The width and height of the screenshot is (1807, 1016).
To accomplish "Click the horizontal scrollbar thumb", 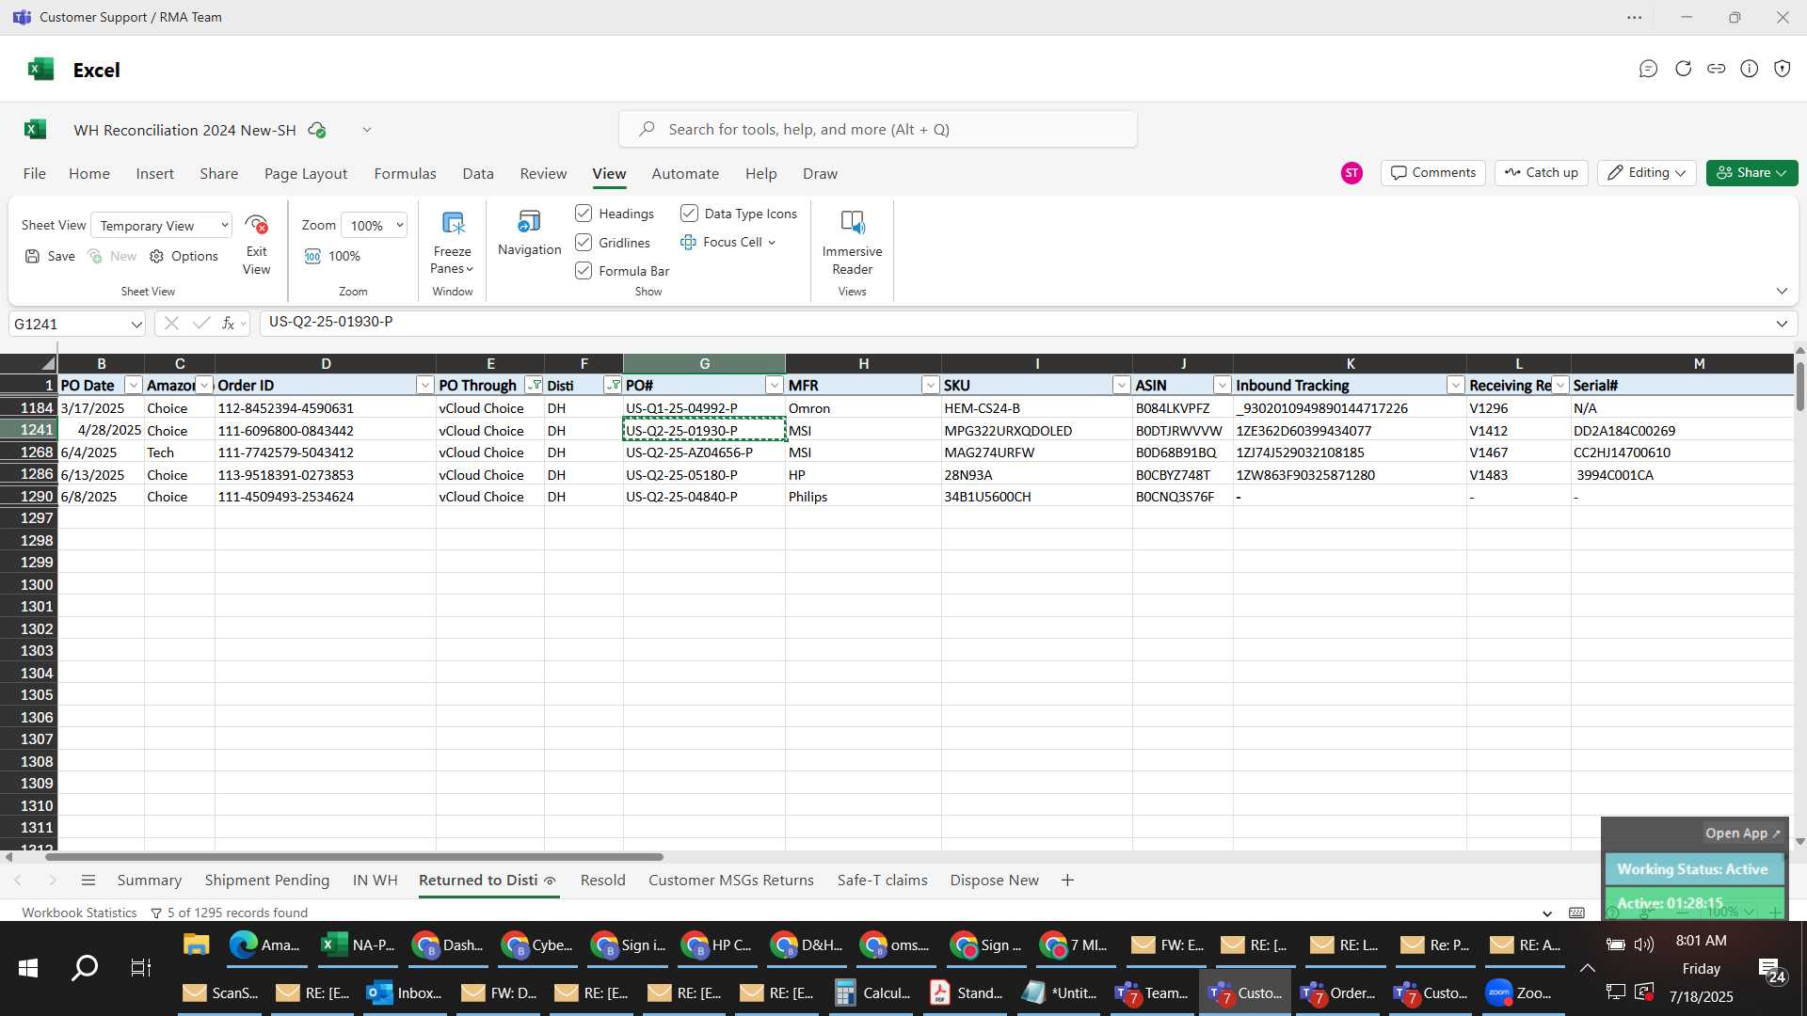I will pos(354,857).
